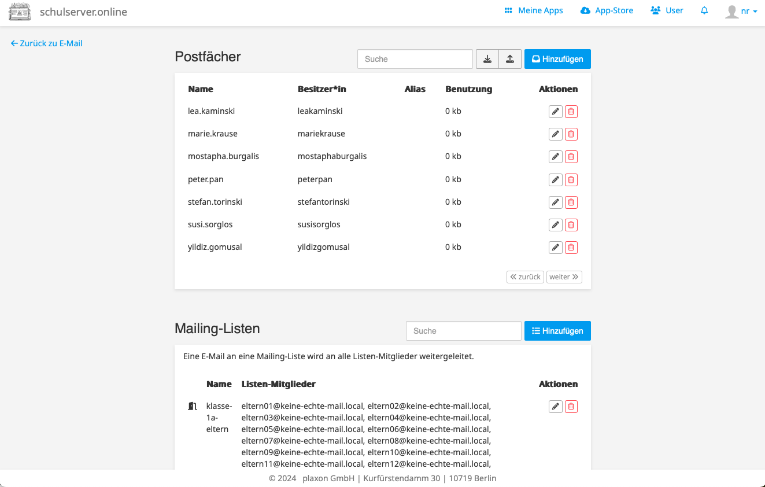
Task: Click weiter to see the next page
Action: click(x=564, y=276)
